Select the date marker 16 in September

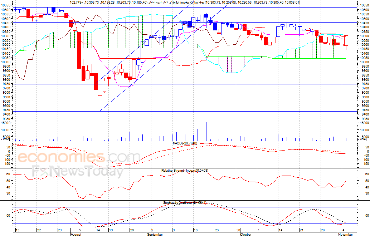coord(195,230)
